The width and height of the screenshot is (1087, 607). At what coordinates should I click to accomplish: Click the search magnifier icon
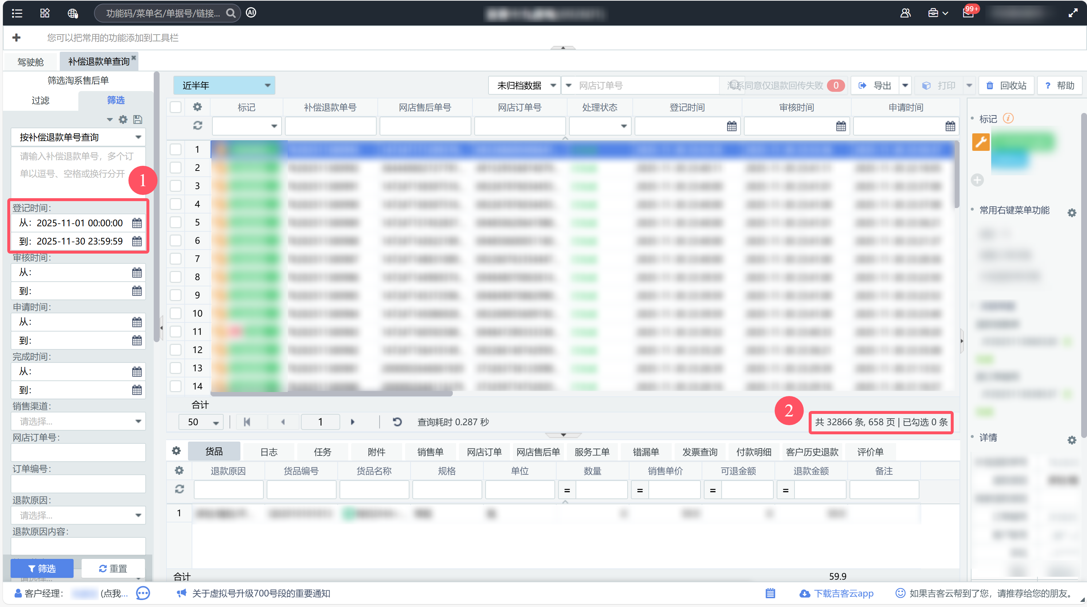[231, 13]
